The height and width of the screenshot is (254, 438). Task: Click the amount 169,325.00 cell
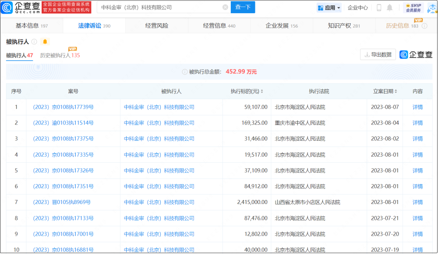click(254, 123)
